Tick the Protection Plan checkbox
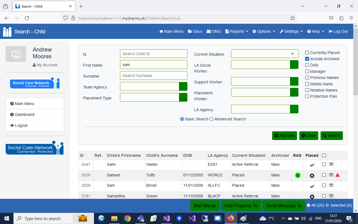This screenshot has width=358, height=224. click(x=307, y=96)
